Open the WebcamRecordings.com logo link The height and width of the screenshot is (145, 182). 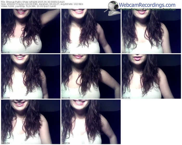tap(147, 5)
